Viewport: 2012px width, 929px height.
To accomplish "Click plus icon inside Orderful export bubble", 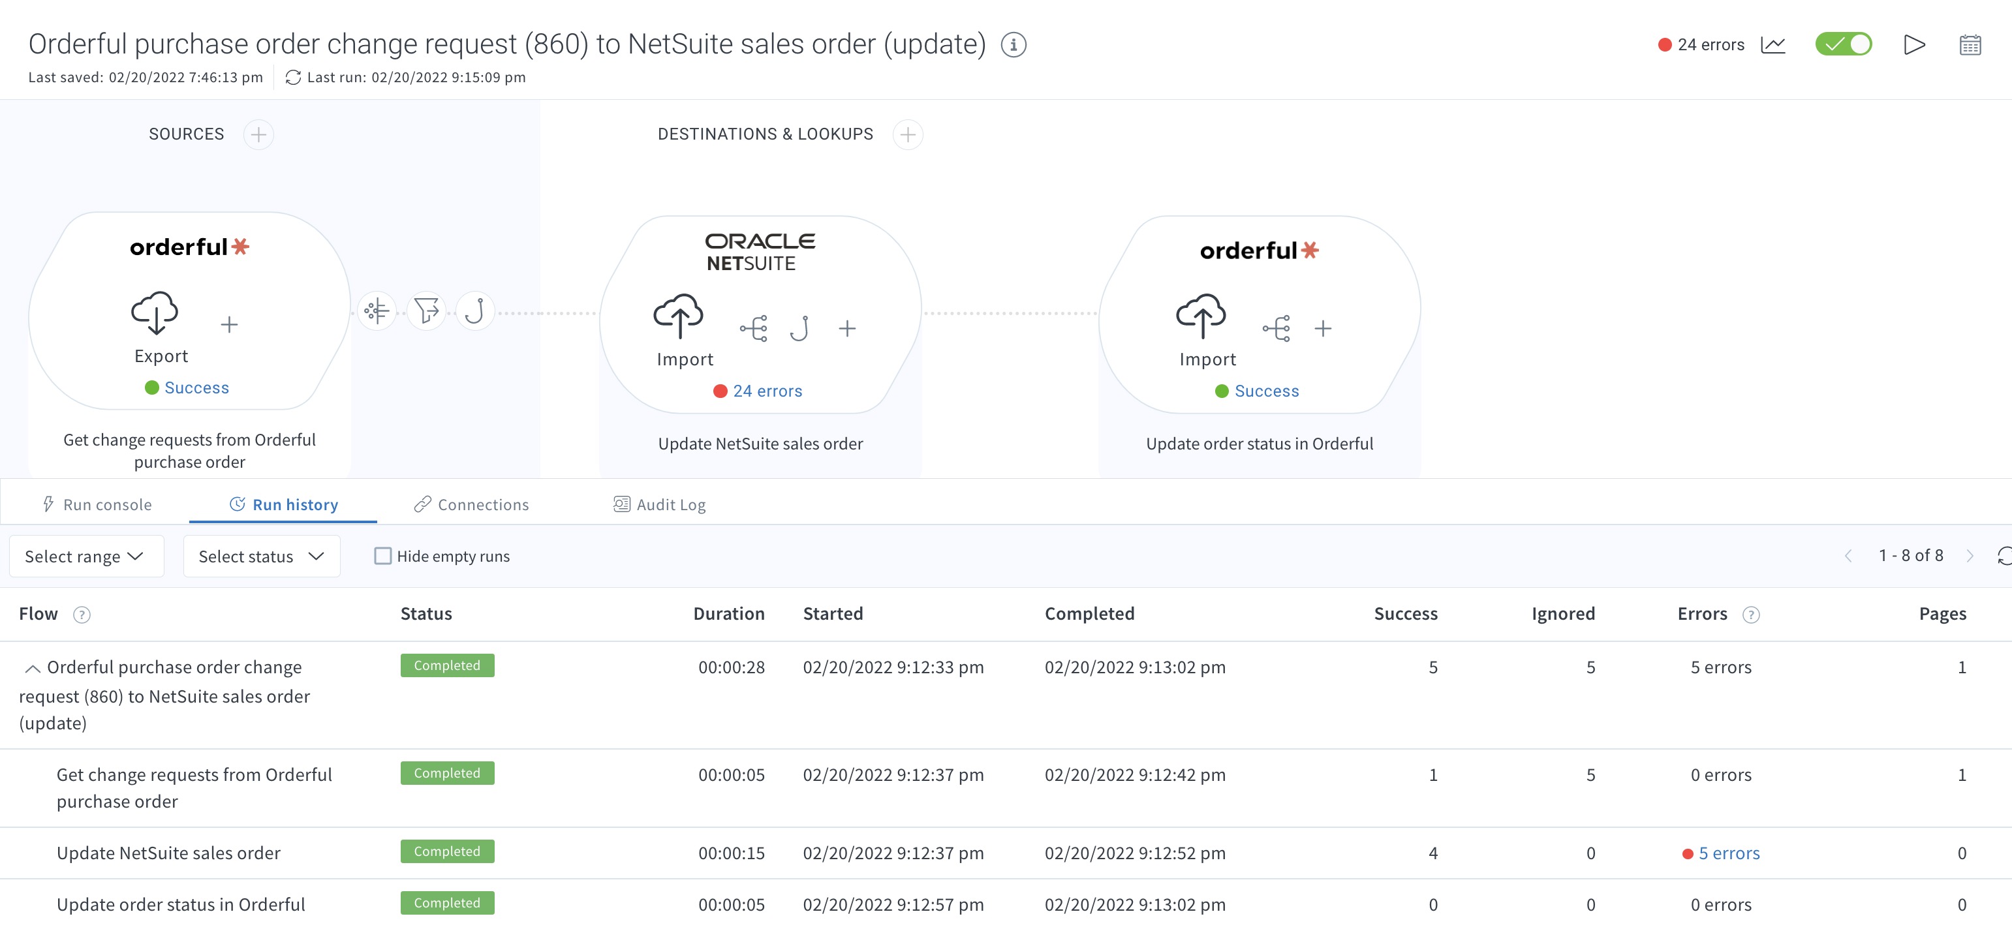I will [x=229, y=324].
